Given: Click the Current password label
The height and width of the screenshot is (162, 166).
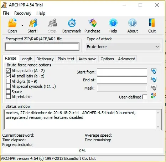Looking at the screenshot, I should tap(18, 135).
